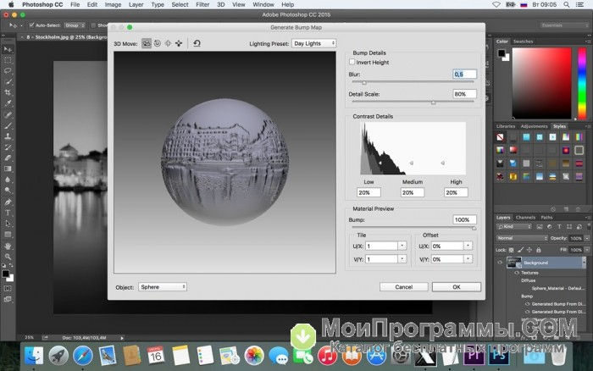Image resolution: width=593 pixels, height=371 pixels.
Task: Open the Help menu
Action: 287,4
